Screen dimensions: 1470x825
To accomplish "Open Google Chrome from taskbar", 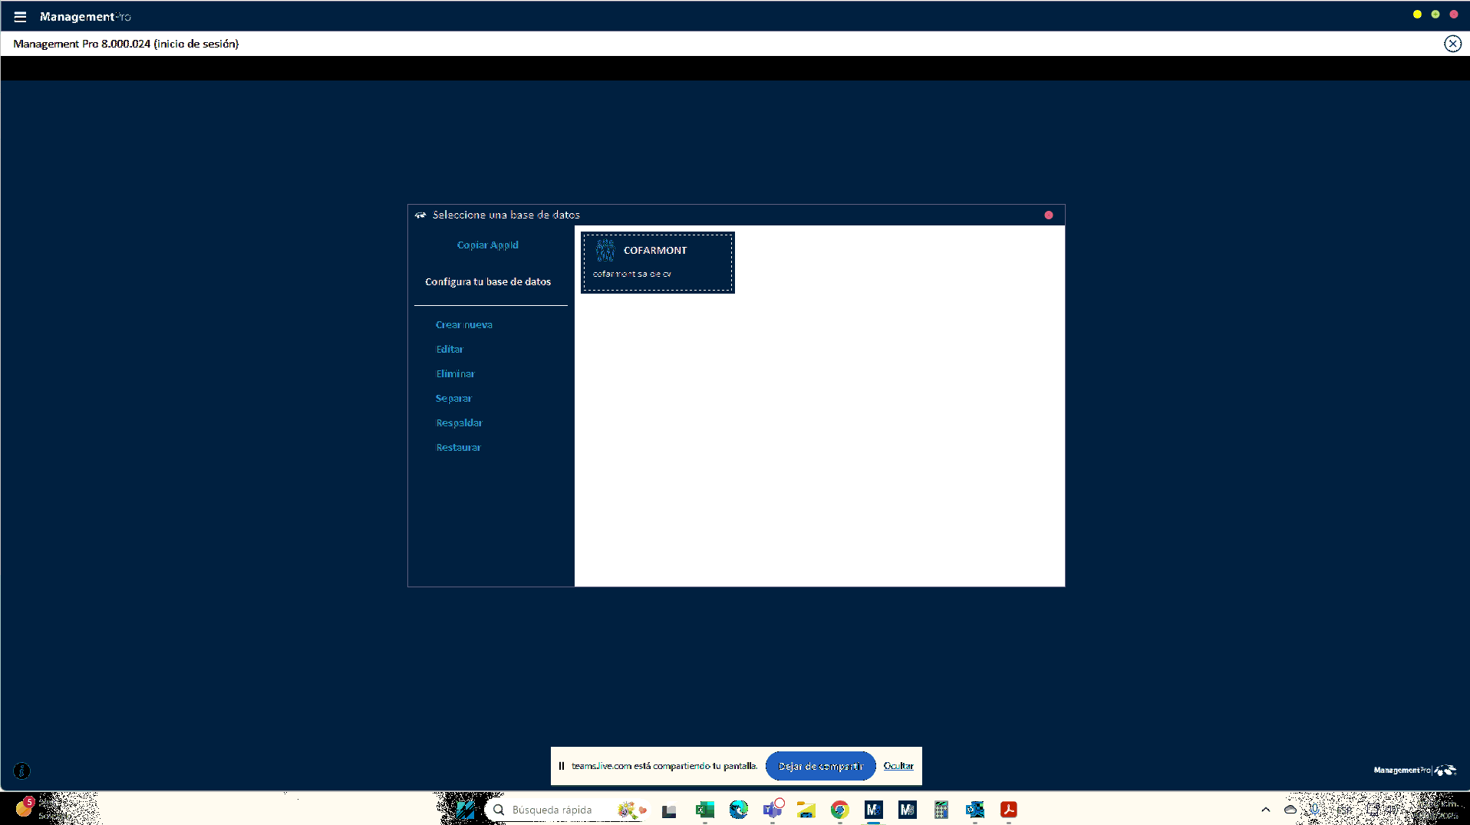I will 839,810.
